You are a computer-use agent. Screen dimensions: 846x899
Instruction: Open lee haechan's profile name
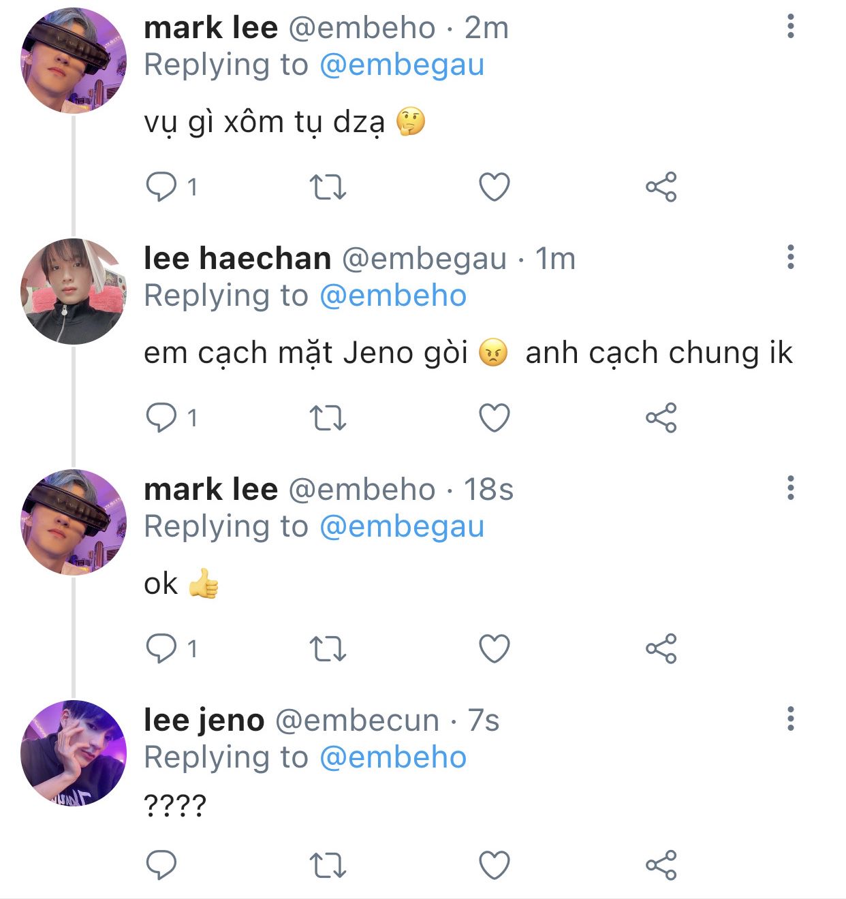pyautogui.click(x=237, y=259)
